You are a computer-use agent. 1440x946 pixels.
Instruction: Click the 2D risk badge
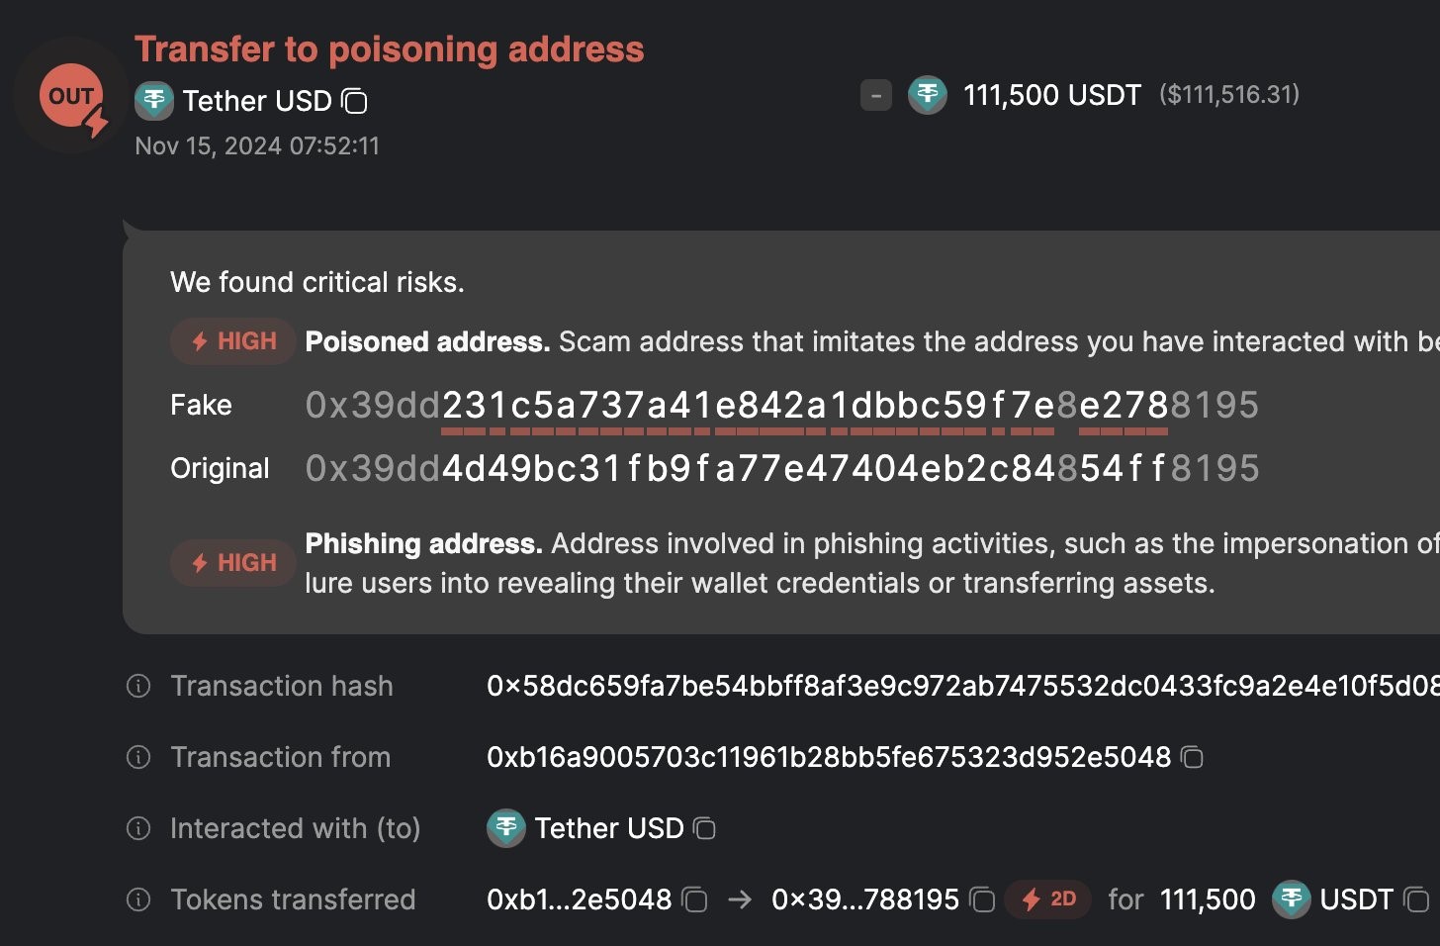pyautogui.click(x=1048, y=899)
